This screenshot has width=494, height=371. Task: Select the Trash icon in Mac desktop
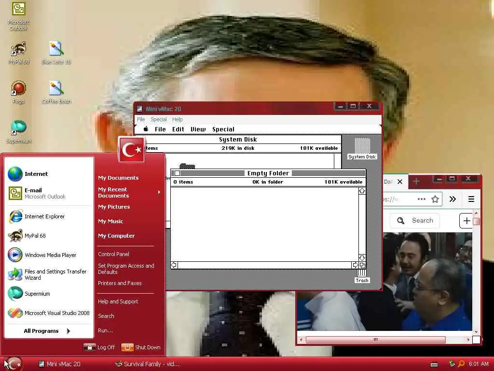point(362,276)
